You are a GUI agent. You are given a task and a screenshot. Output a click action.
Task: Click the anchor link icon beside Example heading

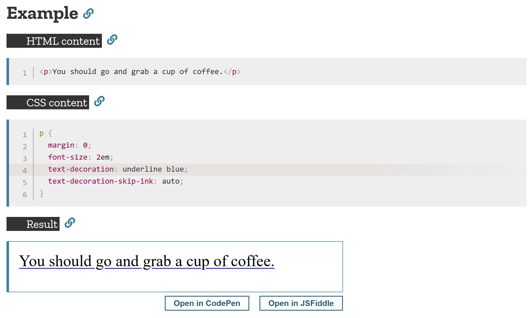coord(88,14)
